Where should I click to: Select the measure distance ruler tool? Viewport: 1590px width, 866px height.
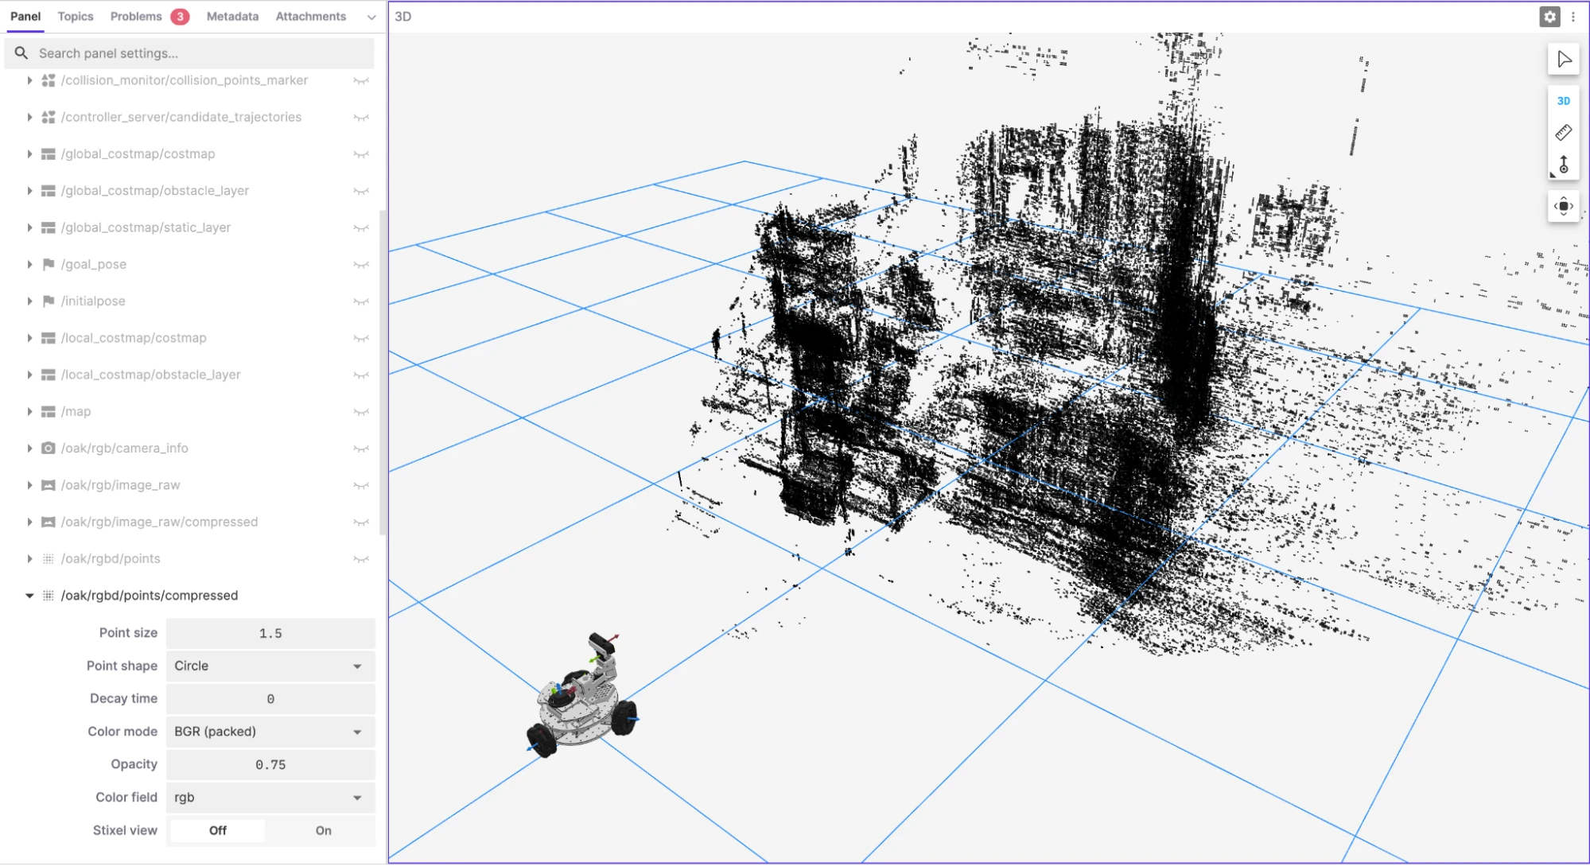pos(1564,133)
